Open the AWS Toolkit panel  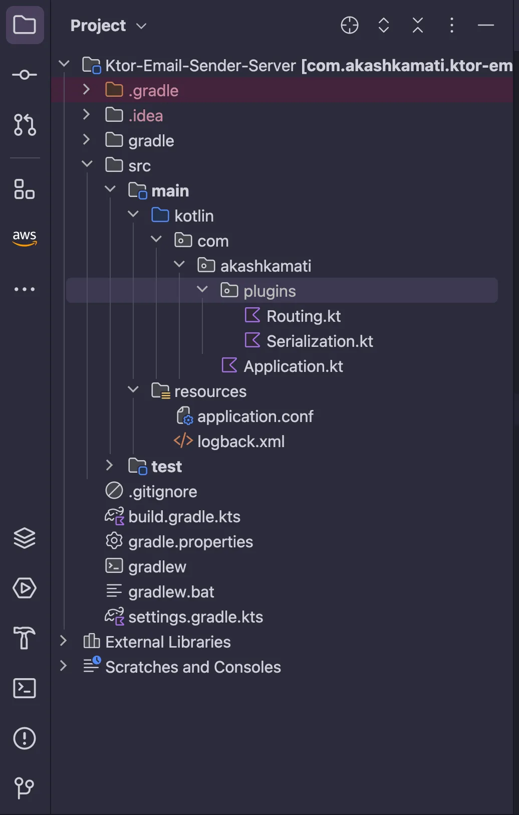point(25,238)
